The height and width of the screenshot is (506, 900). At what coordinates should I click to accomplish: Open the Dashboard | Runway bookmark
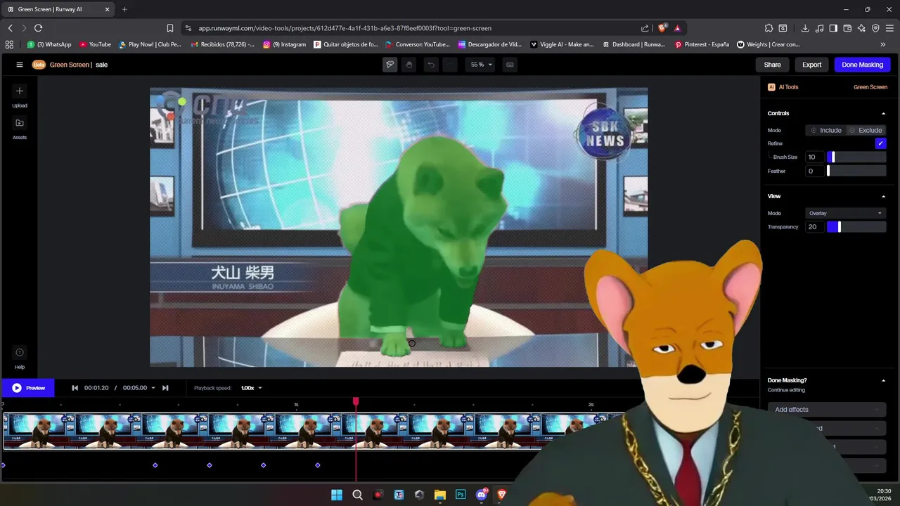click(634, 44)
